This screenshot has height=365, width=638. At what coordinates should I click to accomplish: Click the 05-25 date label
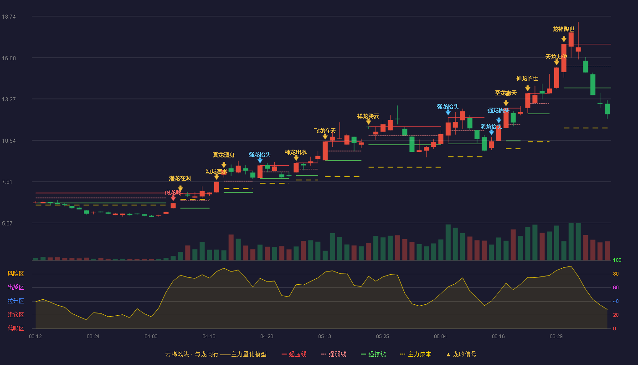[x=382, y=336]
